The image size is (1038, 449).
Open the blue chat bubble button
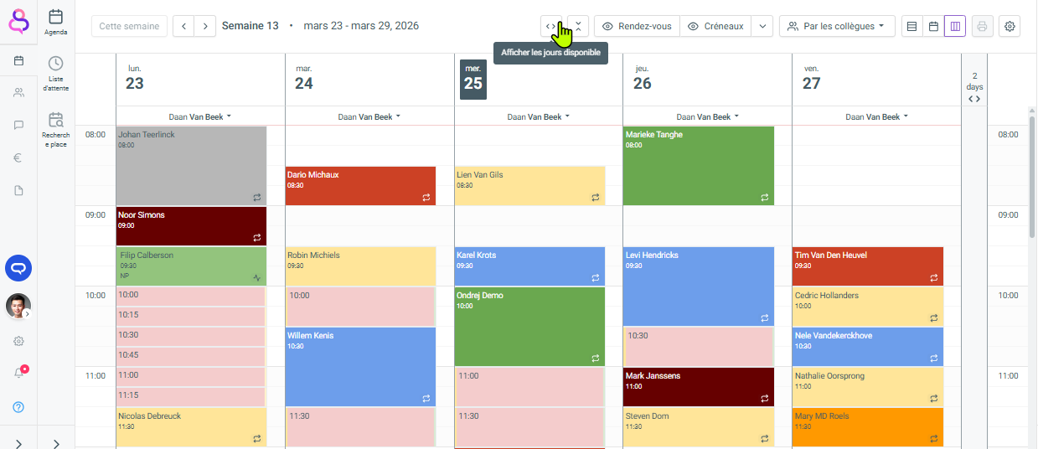click(x=18, y=268)
